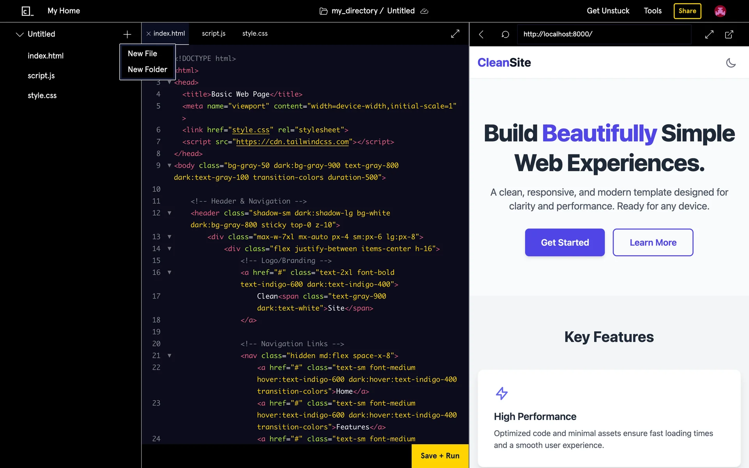
Task: Close the index.html tab
Action: pyautogui.click(x=149, y=34)
